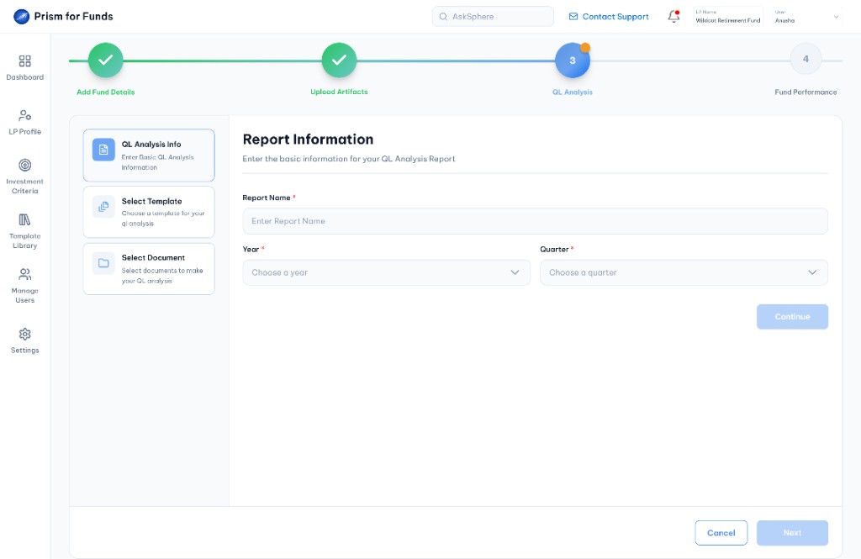Select the Select Template step tab
This screenshot has width=861, height=559.
click(x=149, y=212)
